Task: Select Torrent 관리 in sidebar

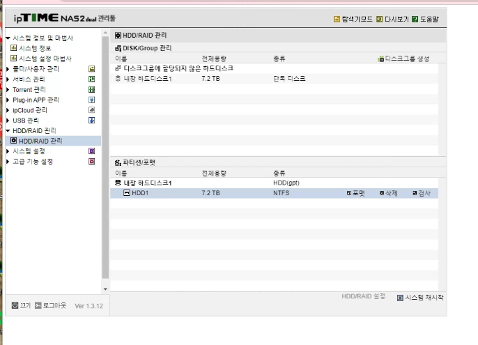Action: click(29, 90)
